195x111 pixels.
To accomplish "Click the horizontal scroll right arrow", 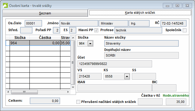I will 68,92.
